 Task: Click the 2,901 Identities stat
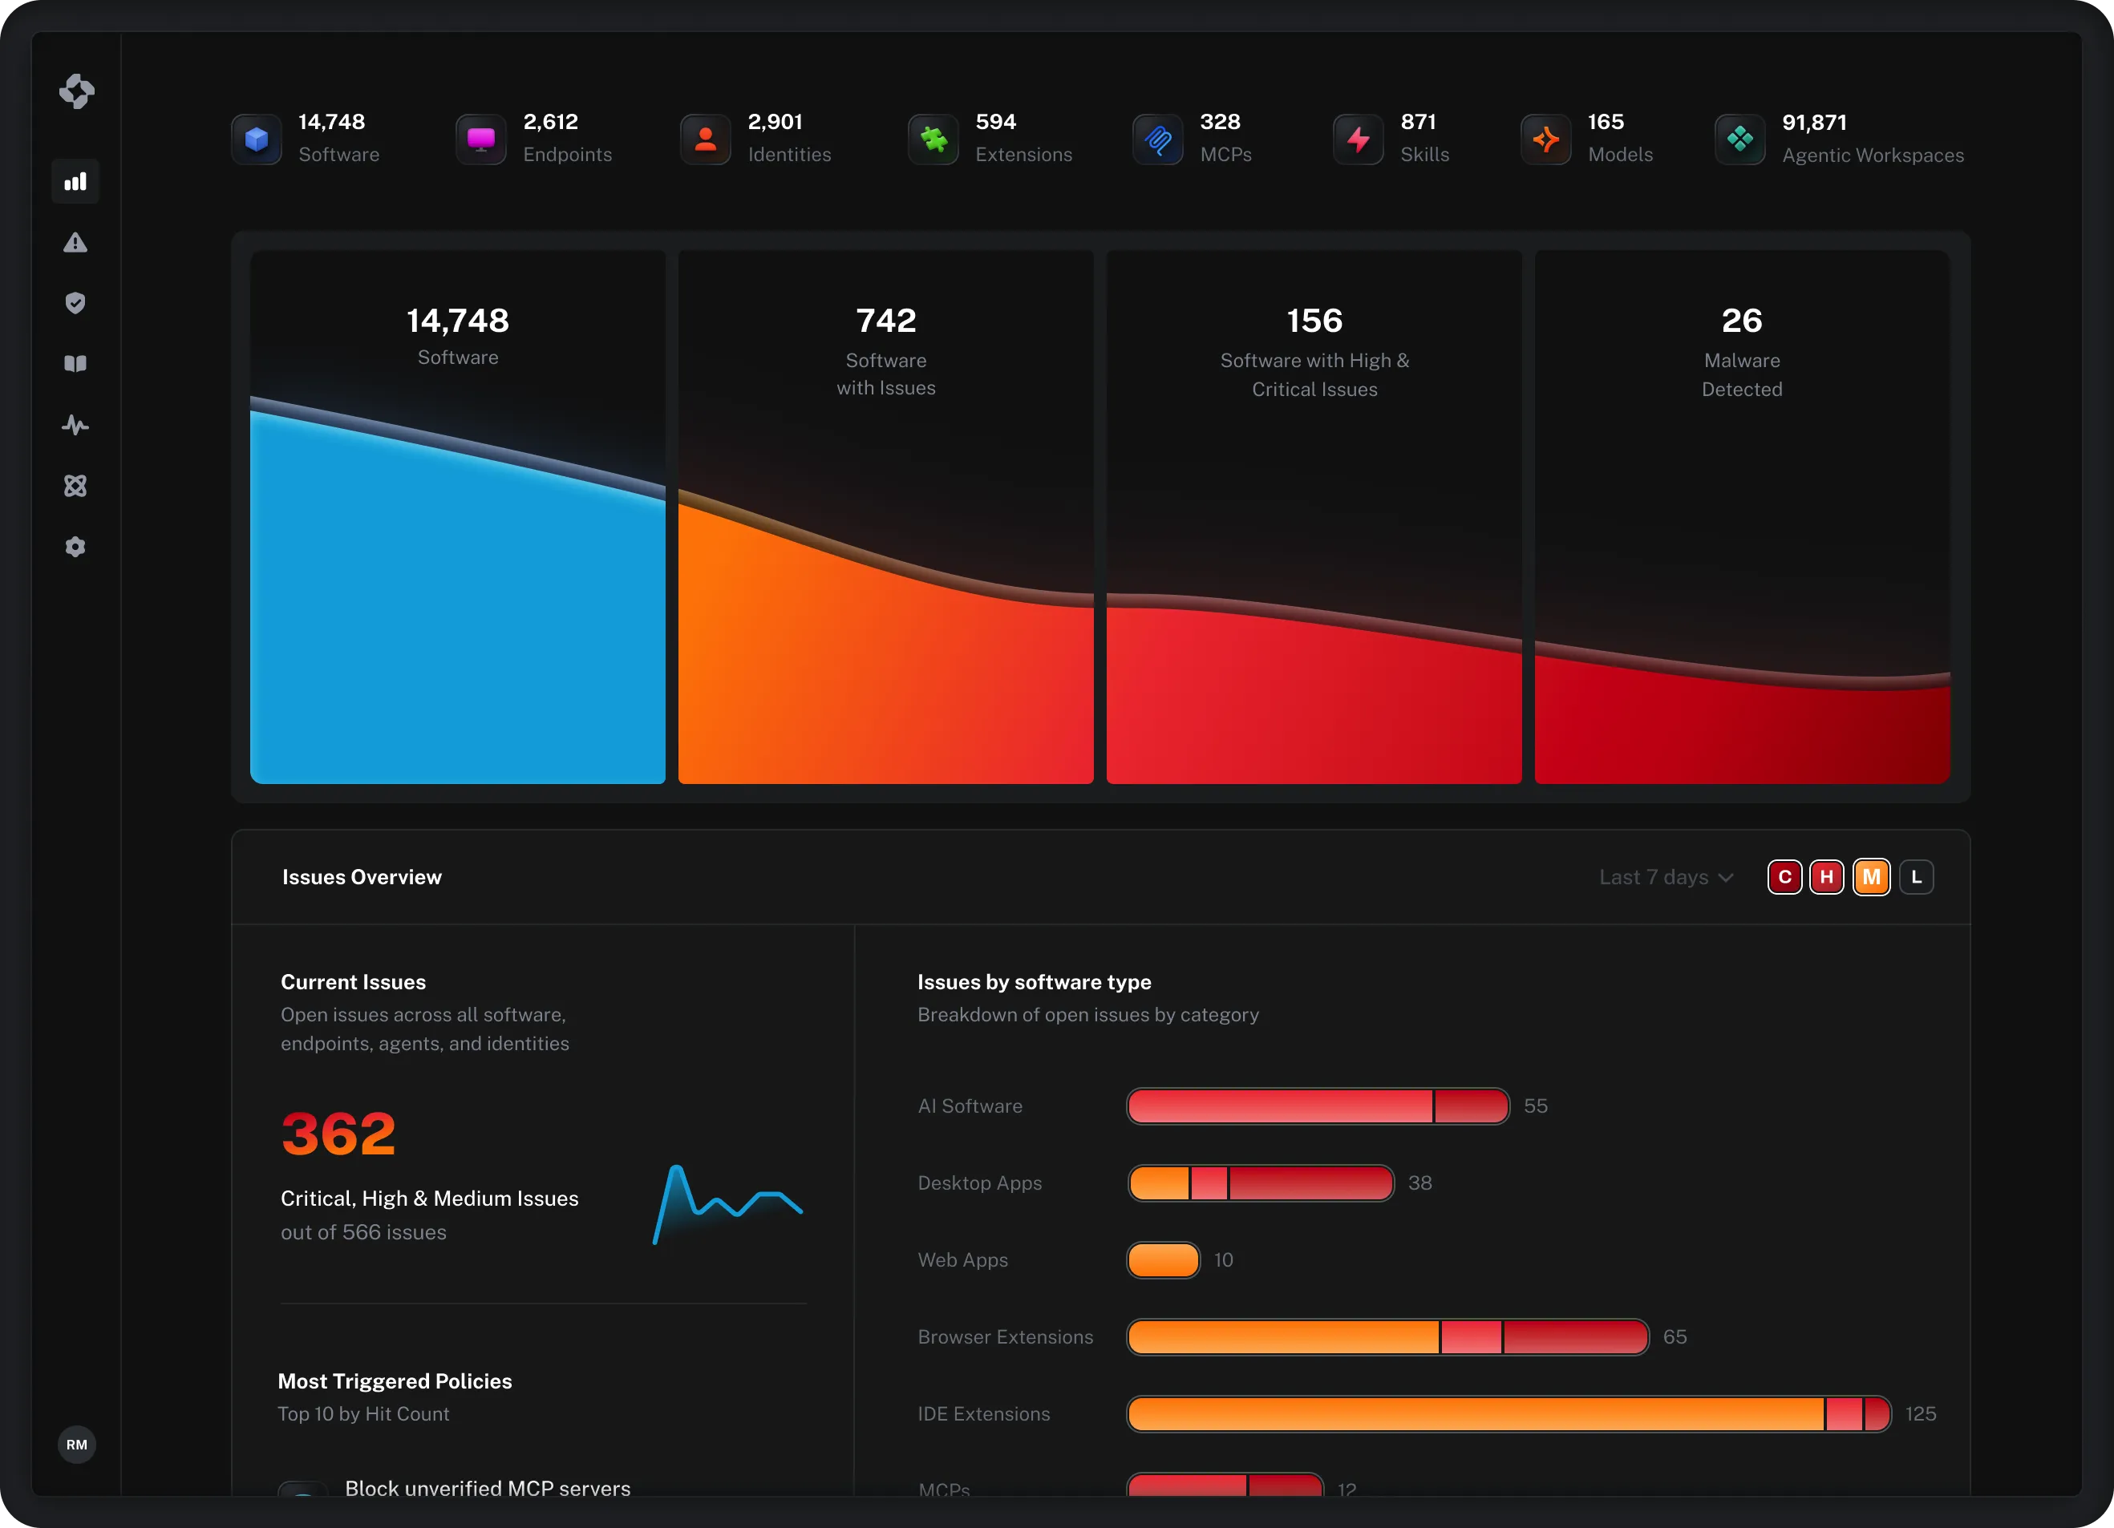(x=788, y=139)
